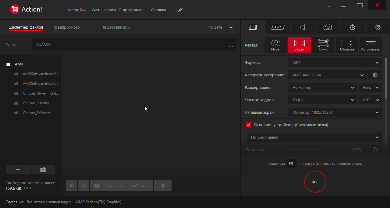Open the audio recording tab
The height and width of the screenshot is (208, 390).
click(303, 27)
